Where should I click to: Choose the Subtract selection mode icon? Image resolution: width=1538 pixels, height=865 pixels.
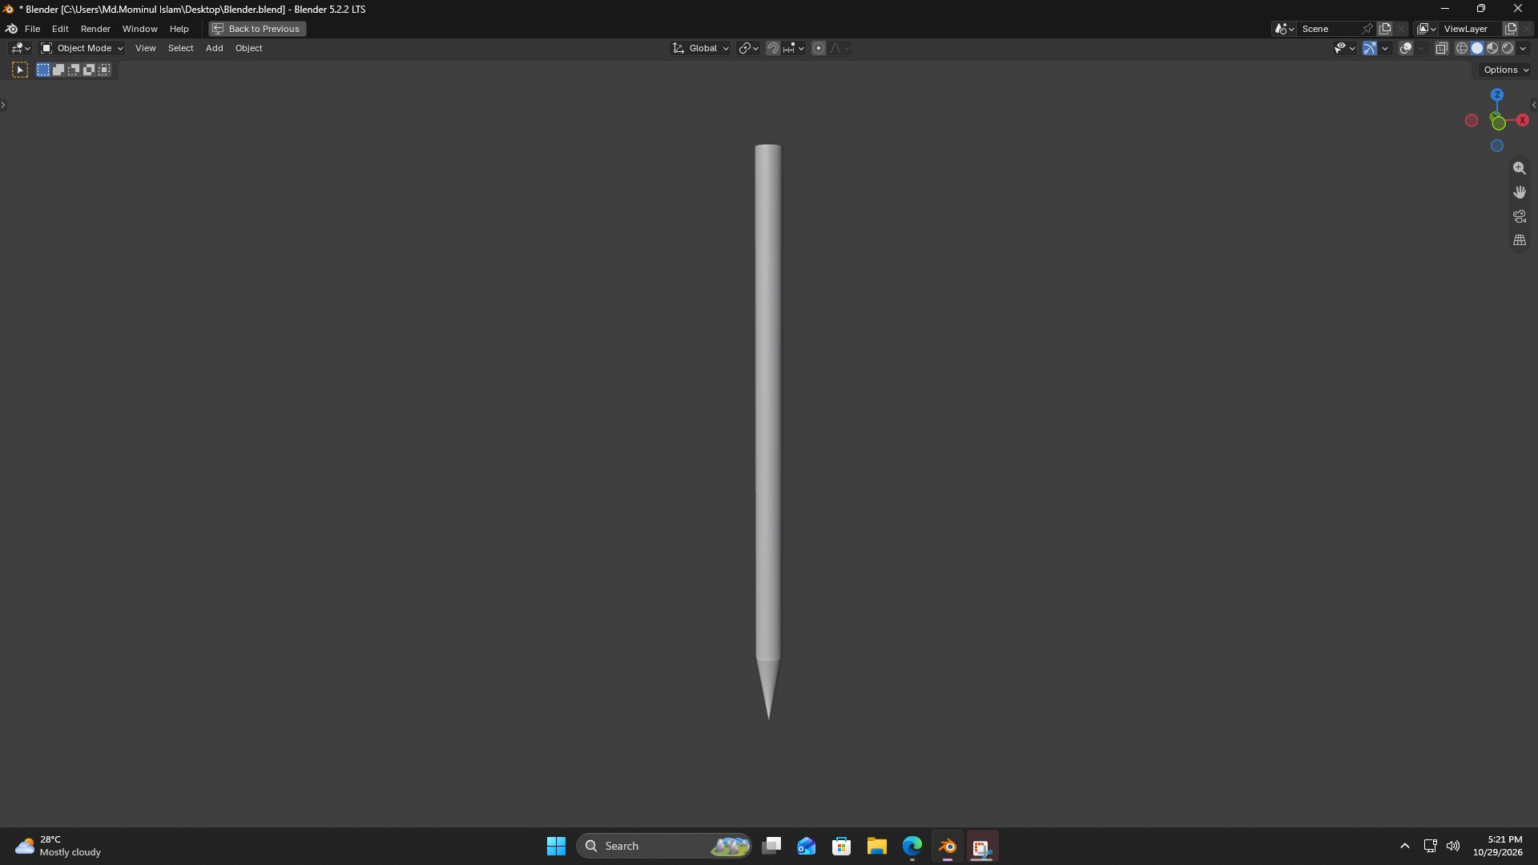click(74, 70)
